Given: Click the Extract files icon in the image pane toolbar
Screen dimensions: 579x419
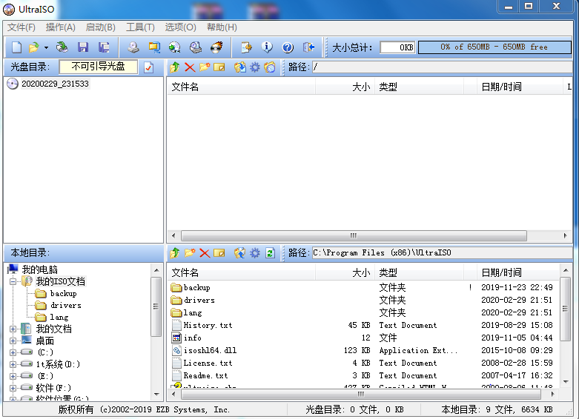Looking at the screenshot, I should (x=240, y=67).
